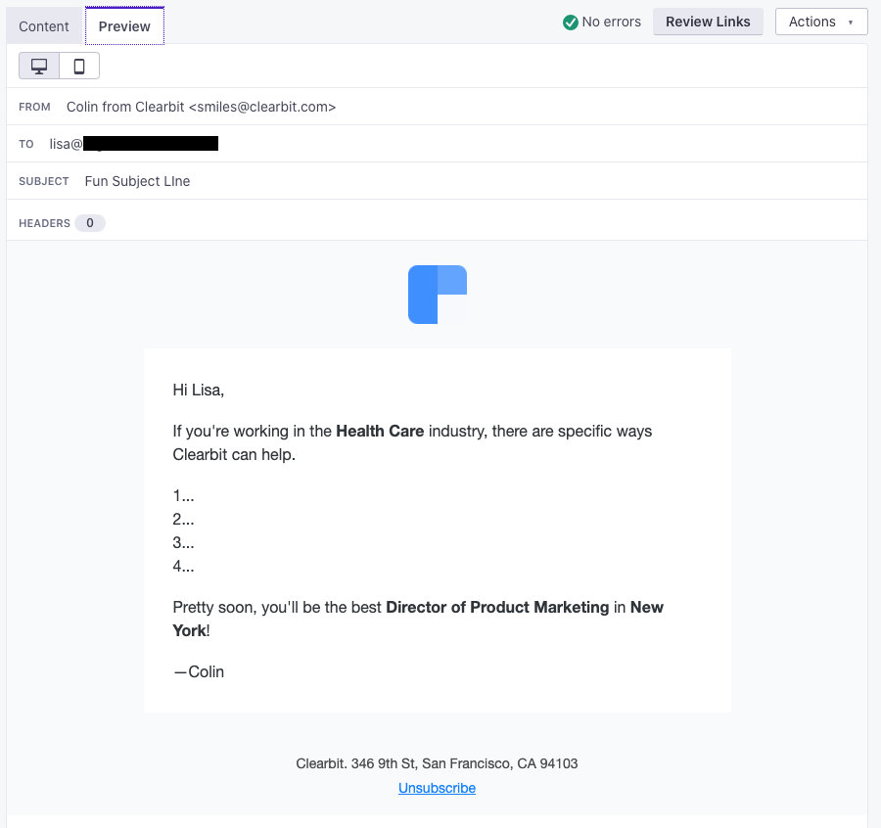This screenshot has height=828, width=881.
Task: Click the Clearbit logo in the email
Action: [438, 295]
